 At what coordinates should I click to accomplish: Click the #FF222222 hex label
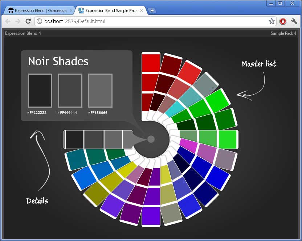coord(37,112)
